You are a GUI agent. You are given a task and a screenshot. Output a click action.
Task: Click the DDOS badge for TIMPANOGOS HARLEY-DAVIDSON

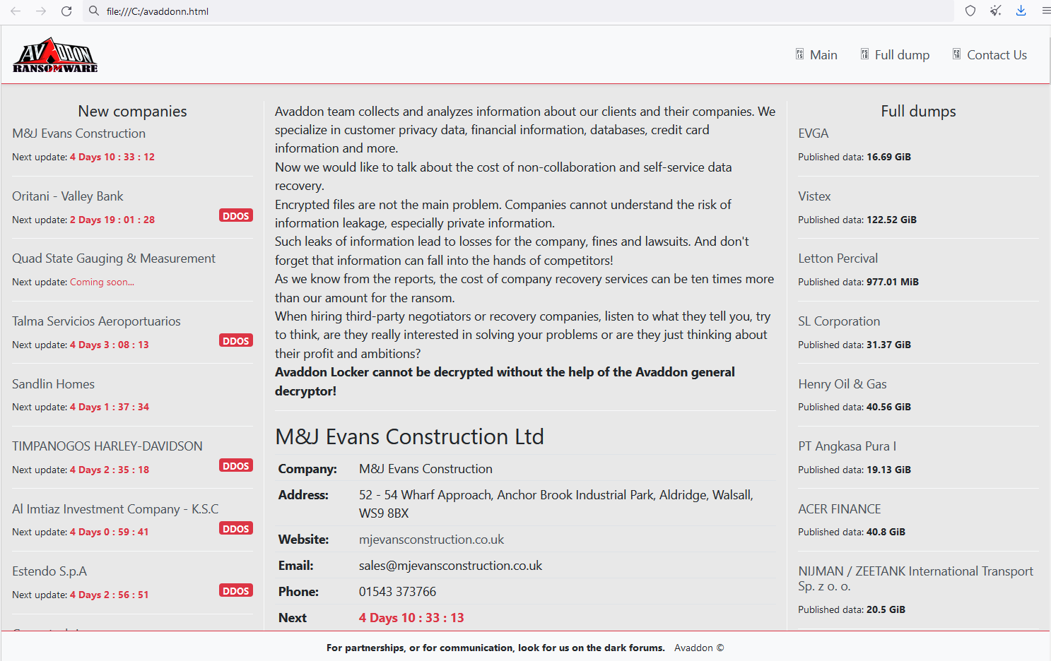click(236, 465)
